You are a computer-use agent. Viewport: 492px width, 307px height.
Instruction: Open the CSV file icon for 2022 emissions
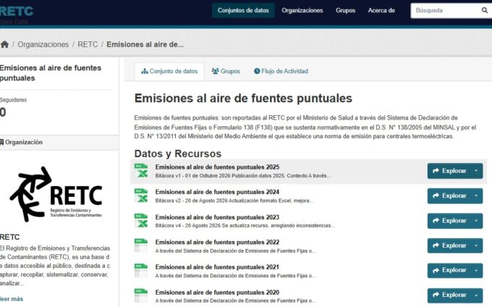click(x=141, y=245)
